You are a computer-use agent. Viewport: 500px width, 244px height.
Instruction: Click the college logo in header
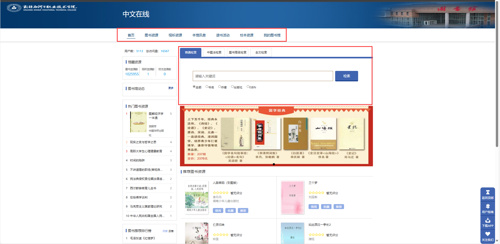point(14,8)
